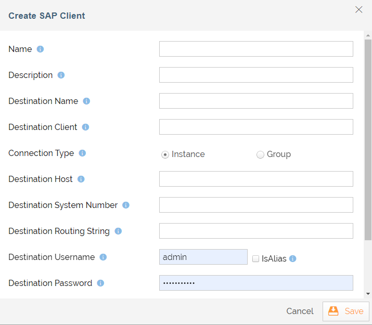Click the Destination Password field
This screenshot has height=325, width=372.
click(256, 283)
